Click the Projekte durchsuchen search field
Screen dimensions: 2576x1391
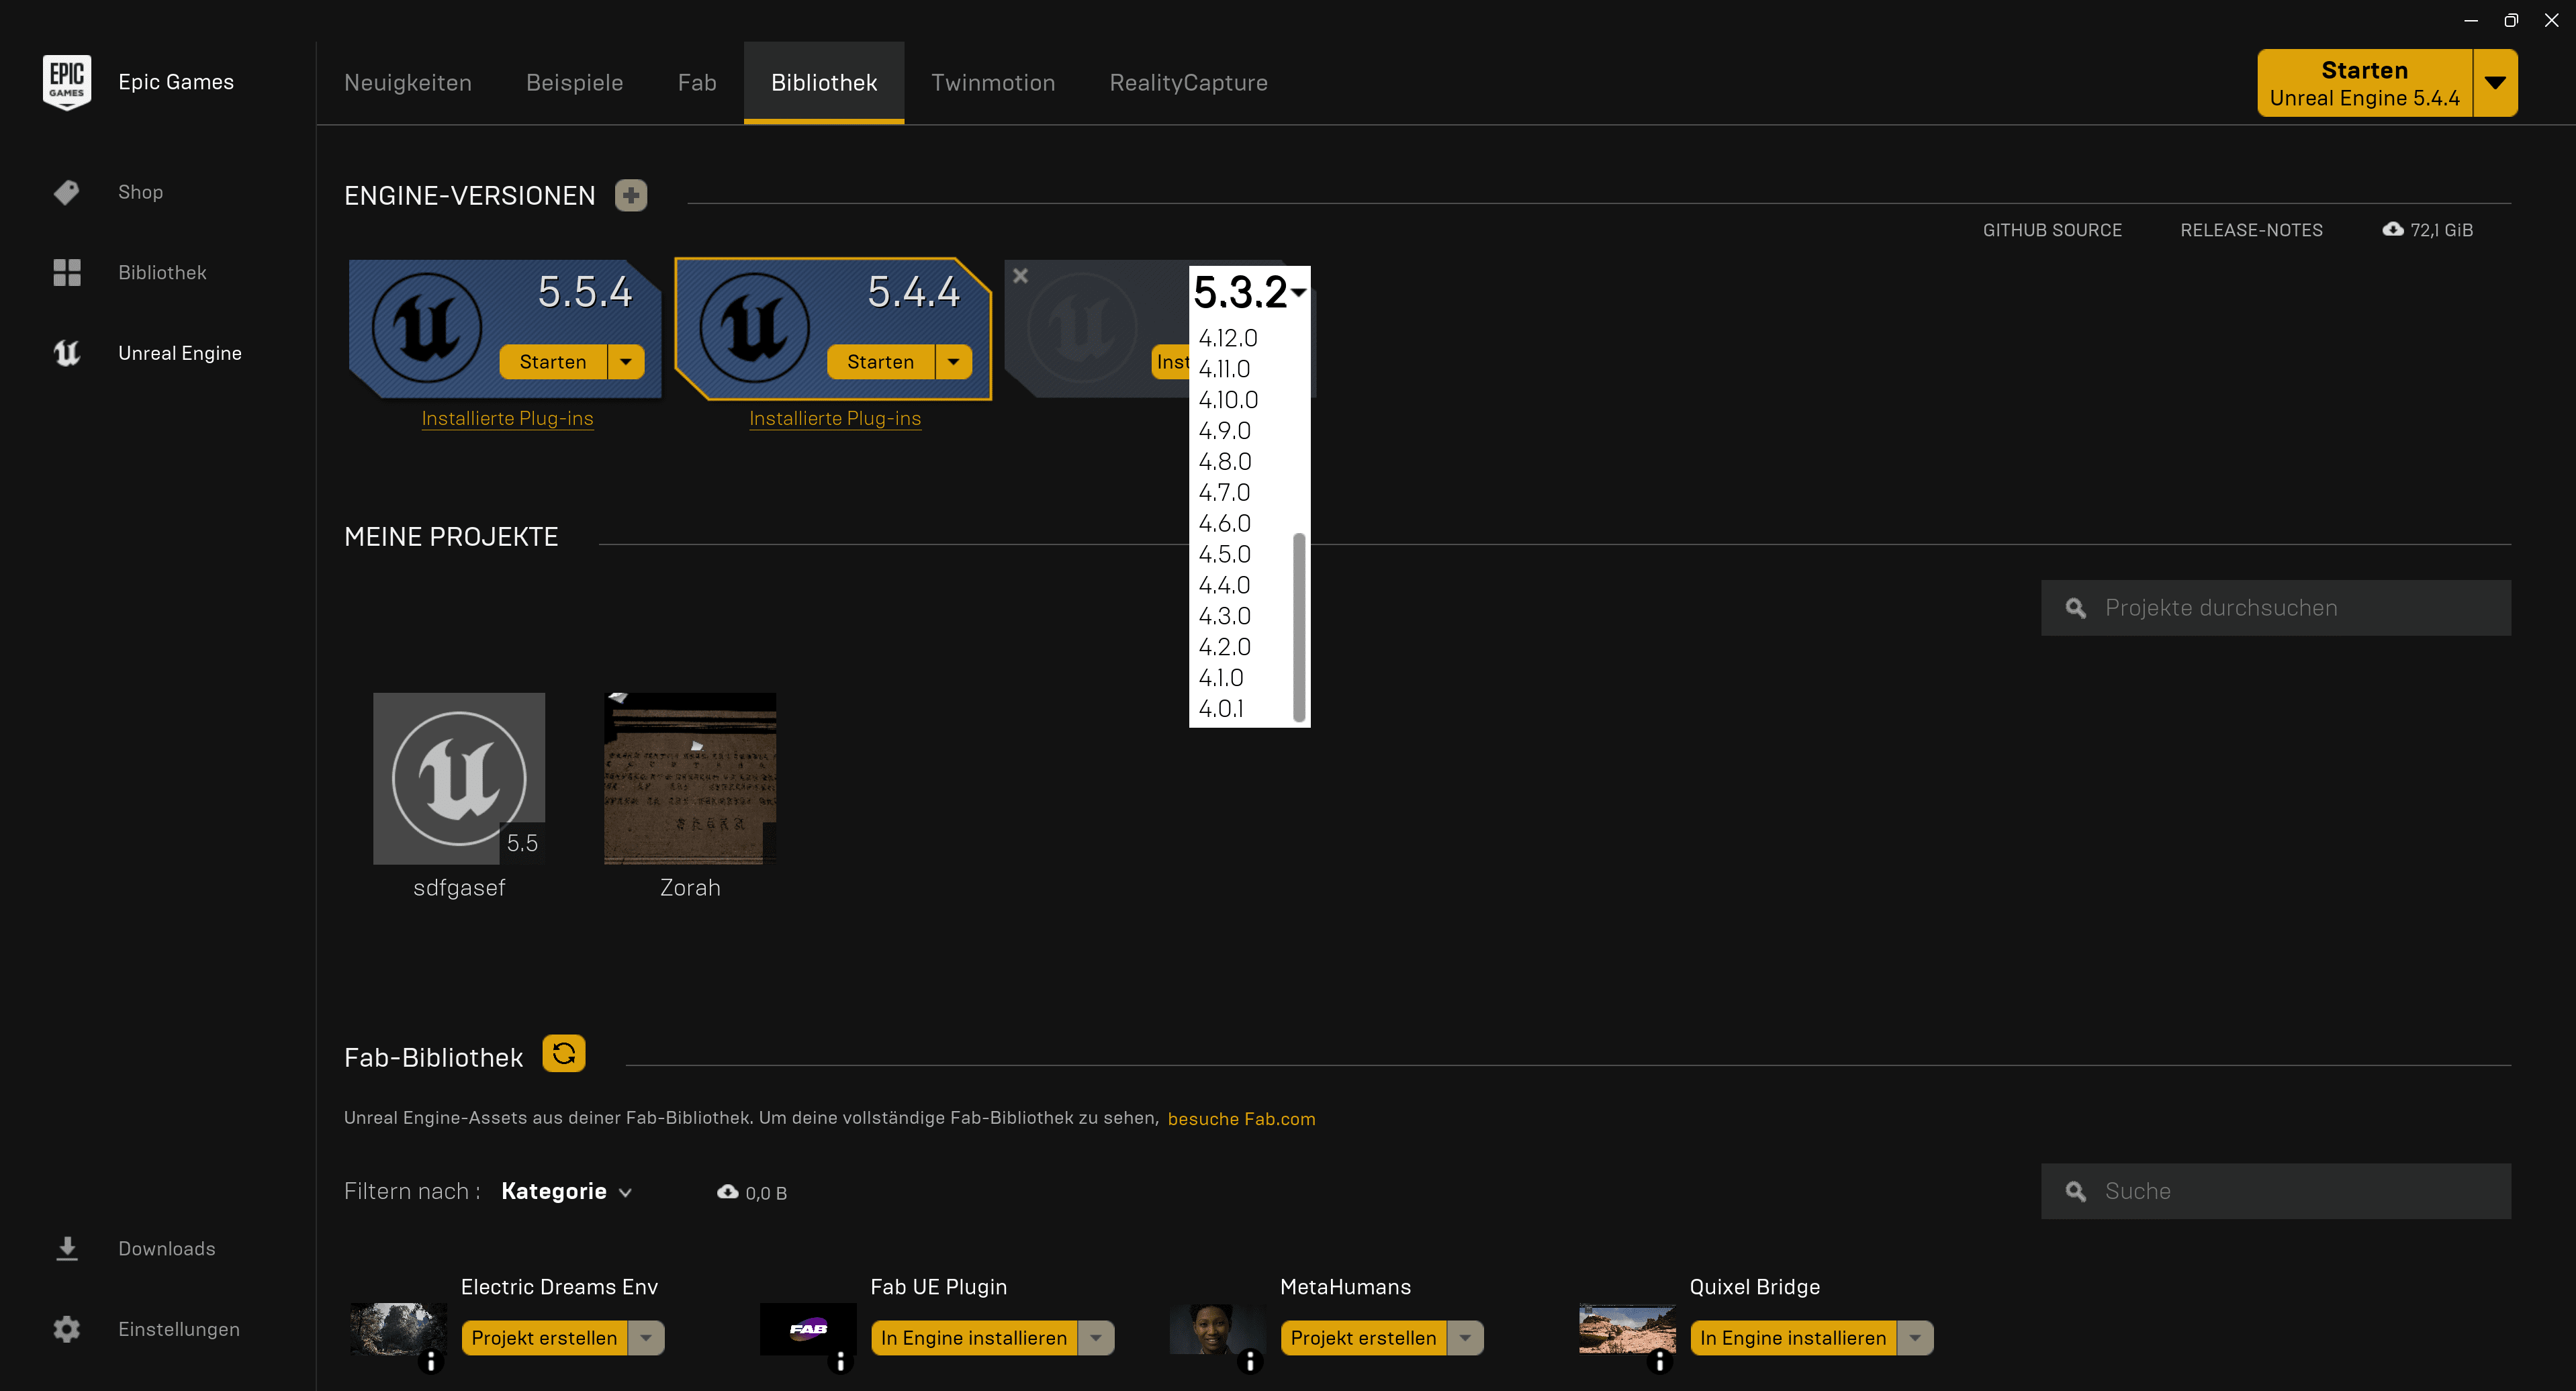2276,608
